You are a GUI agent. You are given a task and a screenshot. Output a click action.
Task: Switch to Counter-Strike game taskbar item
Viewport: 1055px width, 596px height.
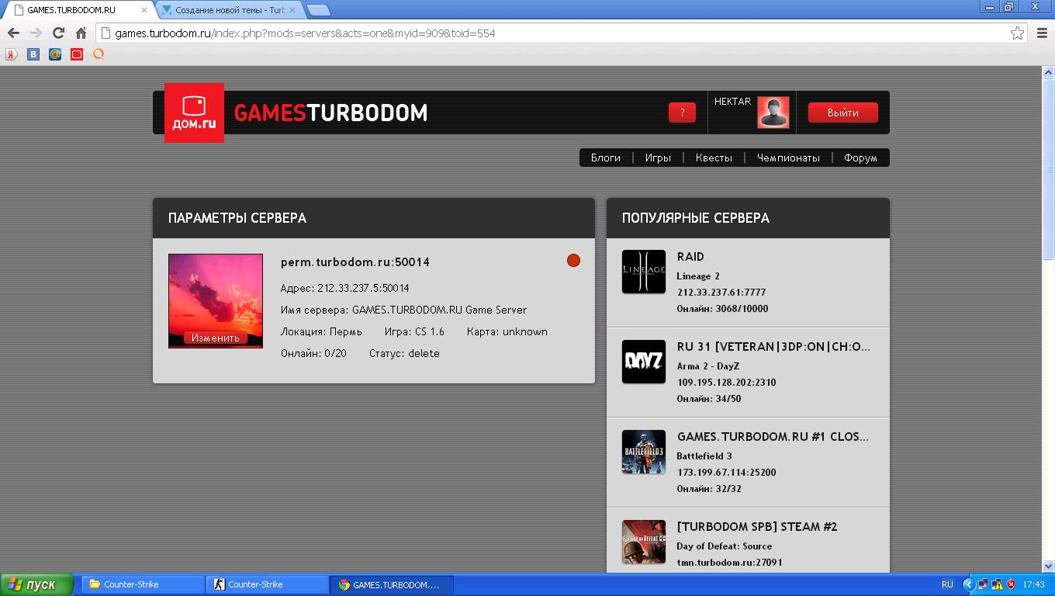click(x=268, y=584)
